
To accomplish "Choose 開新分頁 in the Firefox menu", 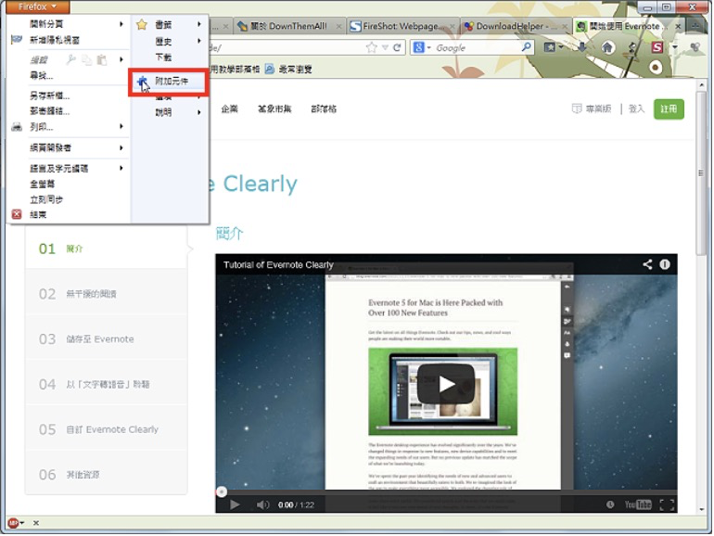I will click(x=46, y=24).
